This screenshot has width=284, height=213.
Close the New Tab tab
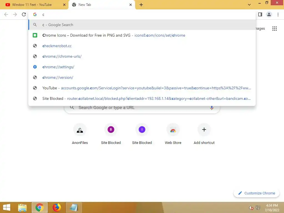(x=131, y=5)
